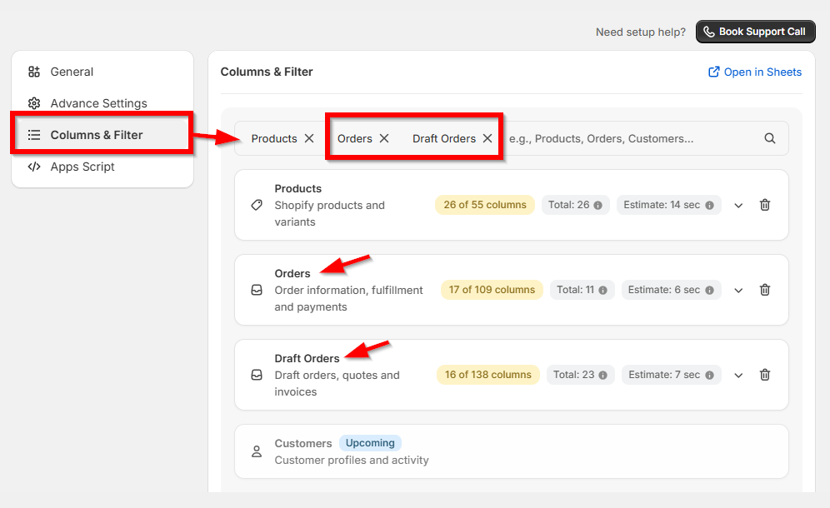The width and height of the screenshot is (830, 508).
Task: Remove the Orders tag with X
Action: (x=384, y=138)
